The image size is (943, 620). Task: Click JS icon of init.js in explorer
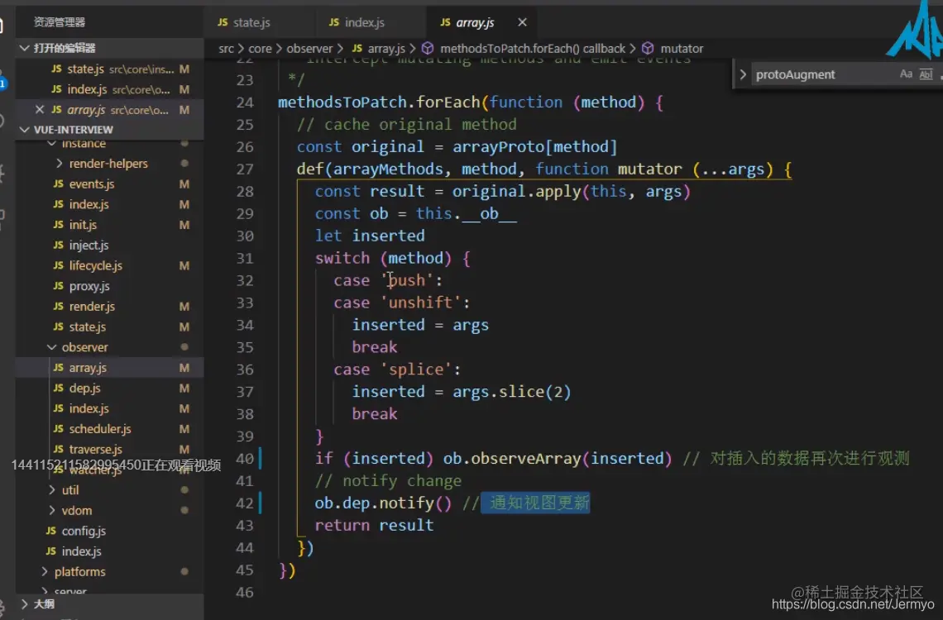pyautogui.click(x=59, y=225)
